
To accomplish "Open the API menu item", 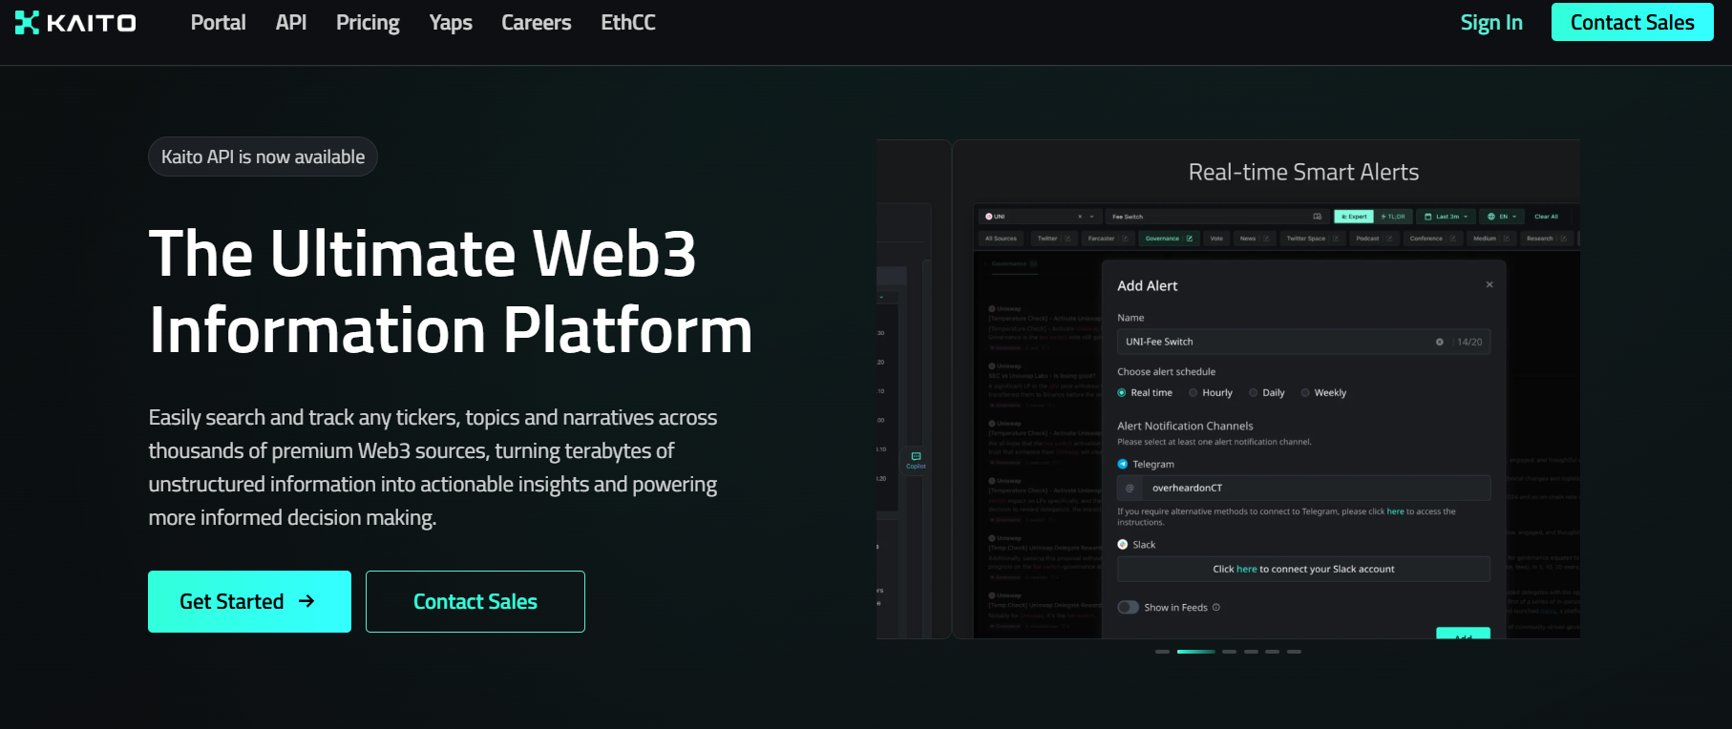I will point(291,22).
